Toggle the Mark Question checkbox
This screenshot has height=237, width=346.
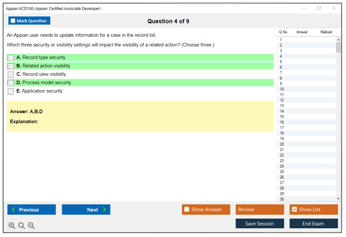pos(13,21)
